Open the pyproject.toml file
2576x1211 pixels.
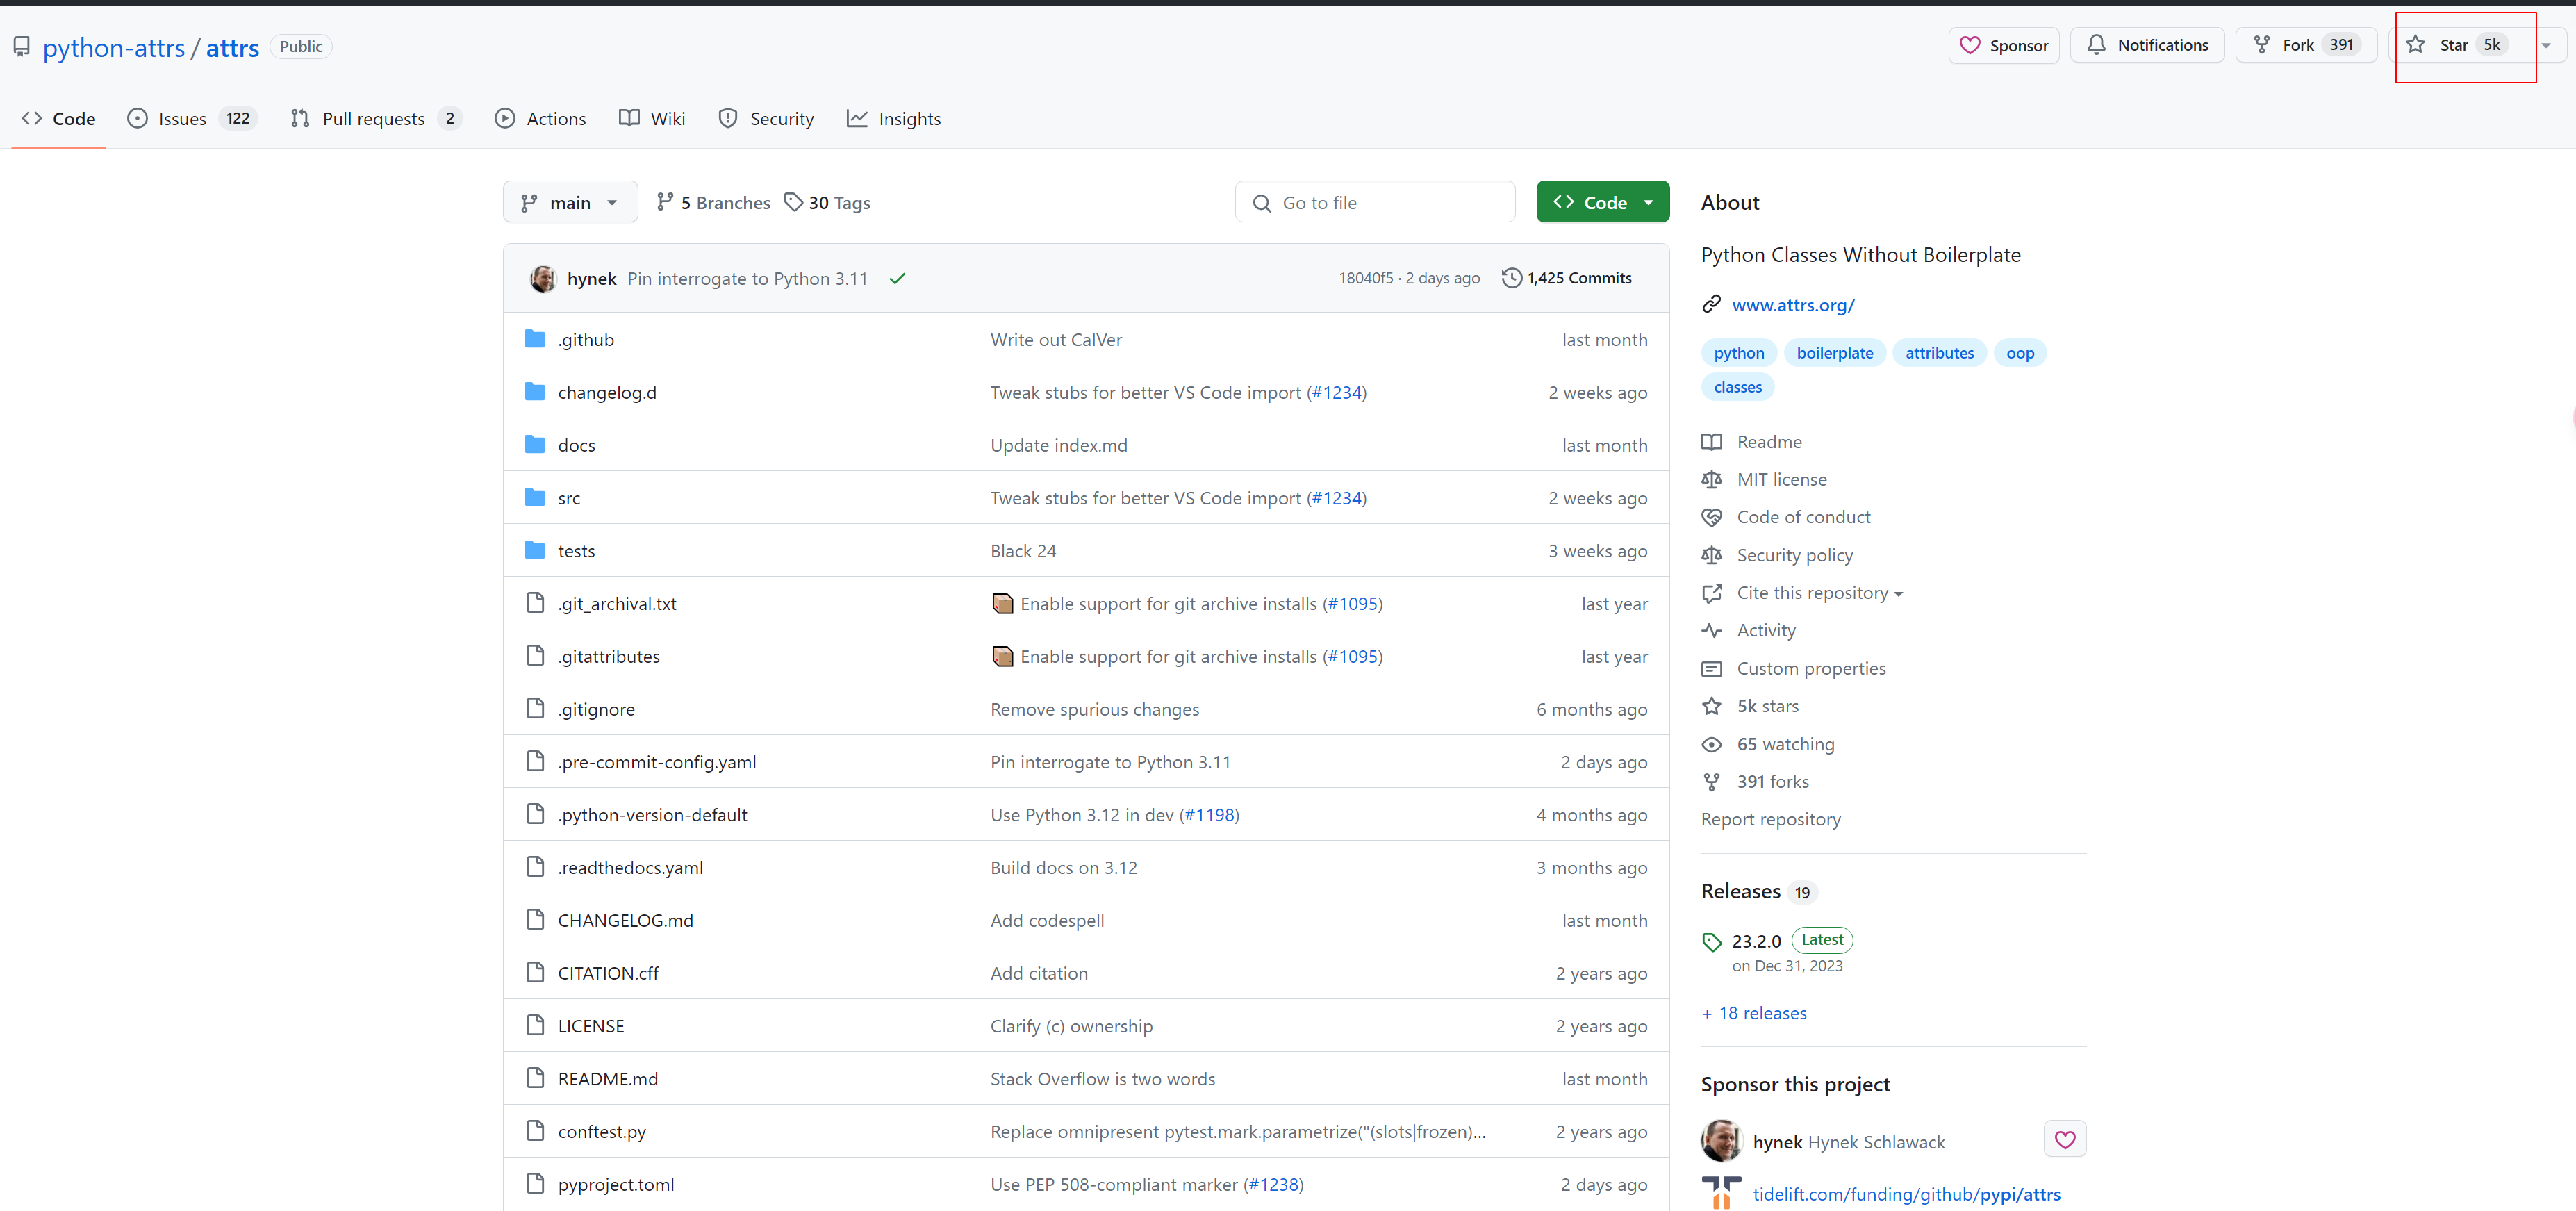pos(616,1185)
